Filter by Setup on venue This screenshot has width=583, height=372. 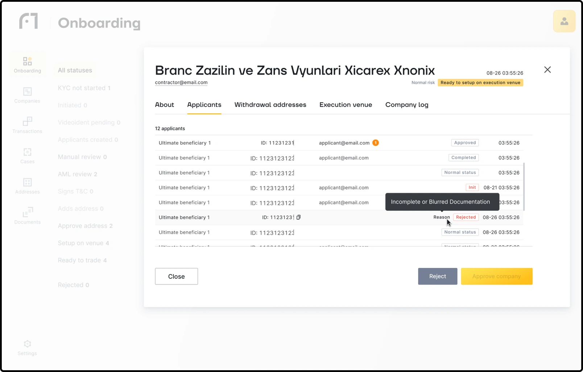click(x=83, y=243)
